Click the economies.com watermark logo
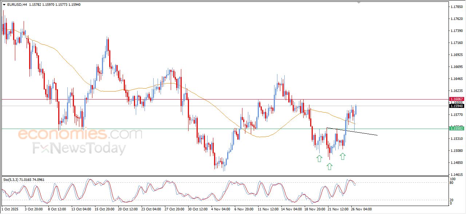This screenshot has width=466, height=214. tap(80, 134)
